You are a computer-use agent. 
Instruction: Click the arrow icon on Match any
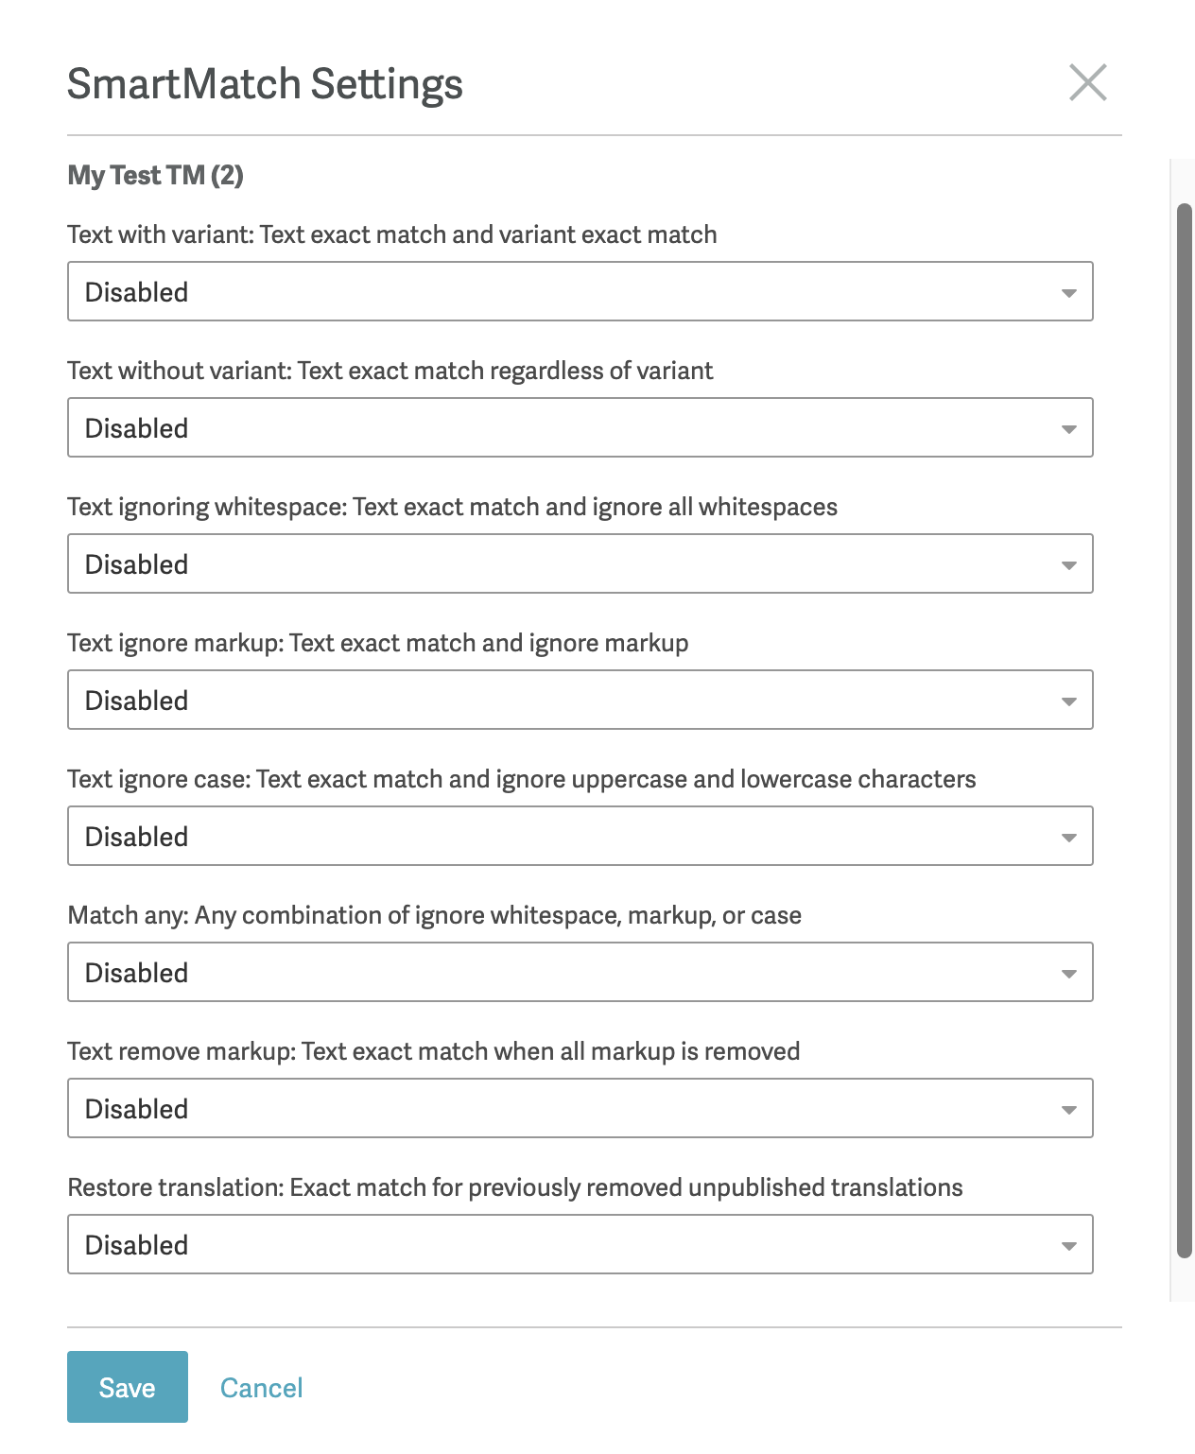tap(1069, 974)
